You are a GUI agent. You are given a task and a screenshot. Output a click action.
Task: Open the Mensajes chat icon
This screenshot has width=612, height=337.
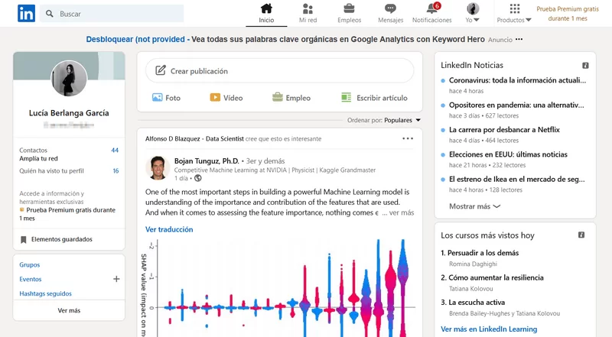click(x=390, y=8)
